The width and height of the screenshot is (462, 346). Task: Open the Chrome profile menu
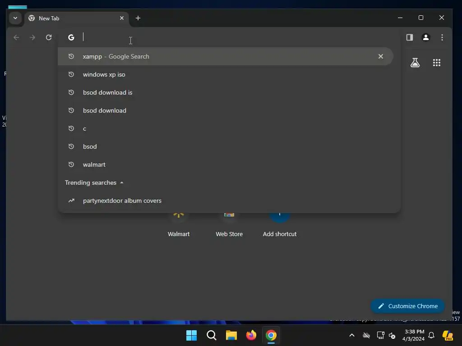pyautogui.click(x=426, y=37)
